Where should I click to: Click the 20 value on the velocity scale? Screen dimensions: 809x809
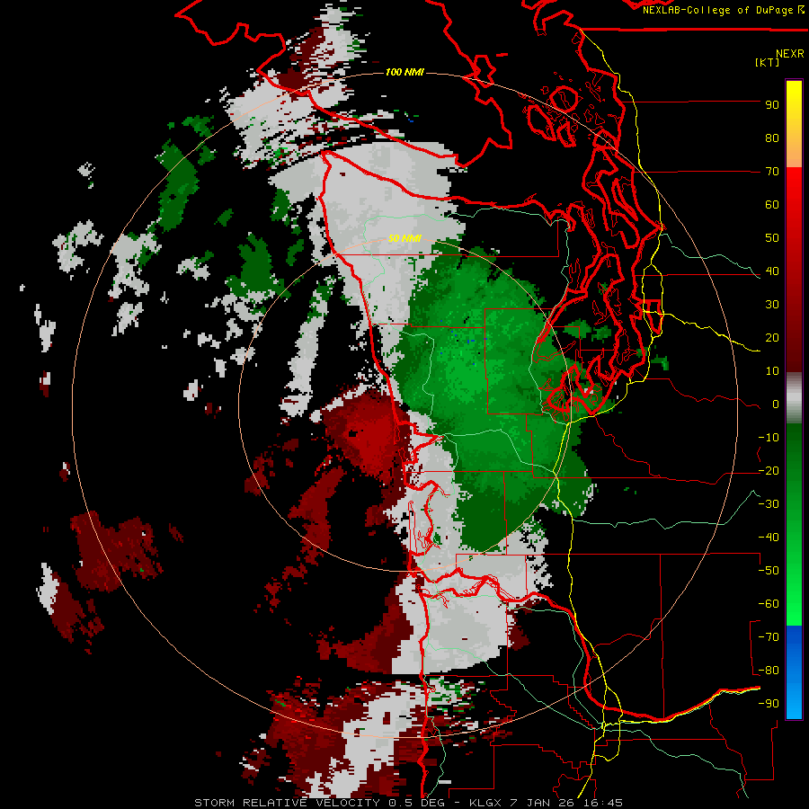click(x=772, y=338)
